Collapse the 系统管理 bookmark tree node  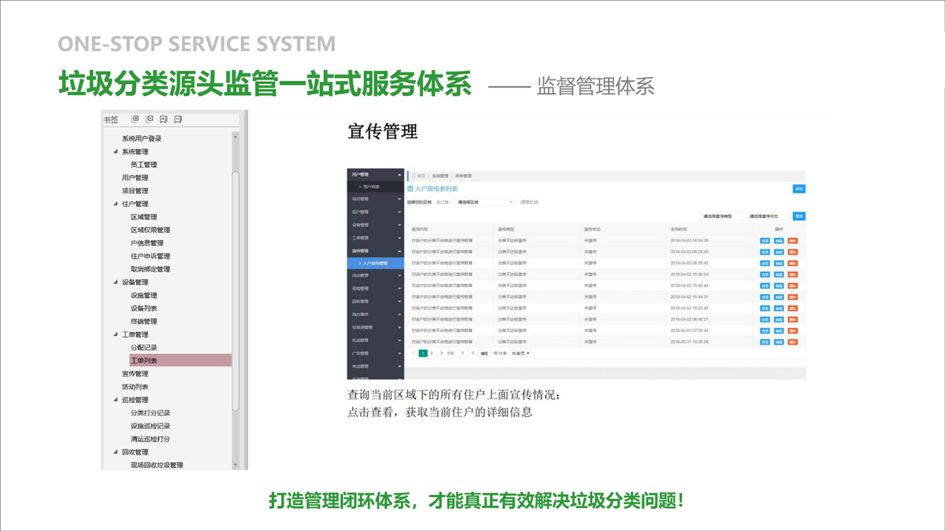[115, 152]
